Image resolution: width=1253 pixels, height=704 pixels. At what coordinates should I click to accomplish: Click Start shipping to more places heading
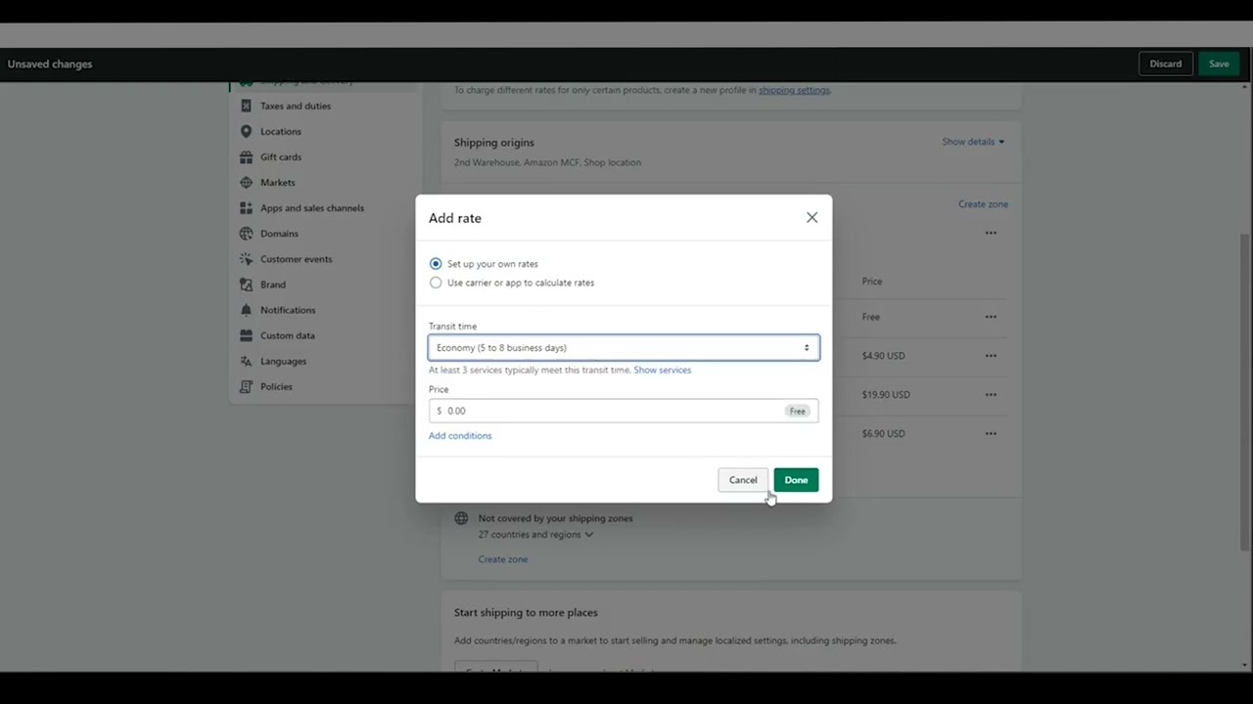point(526,613)
